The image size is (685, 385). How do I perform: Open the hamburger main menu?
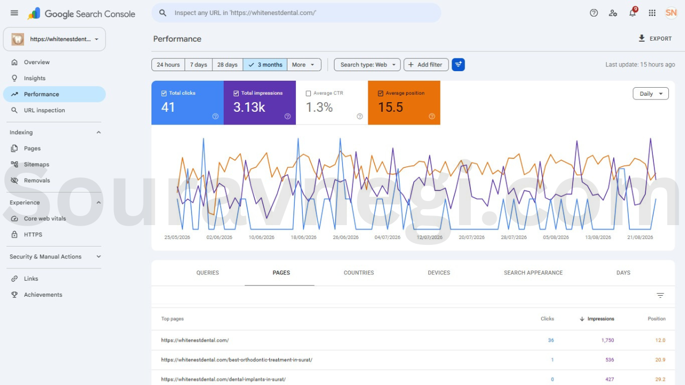[x=14, y=13]
